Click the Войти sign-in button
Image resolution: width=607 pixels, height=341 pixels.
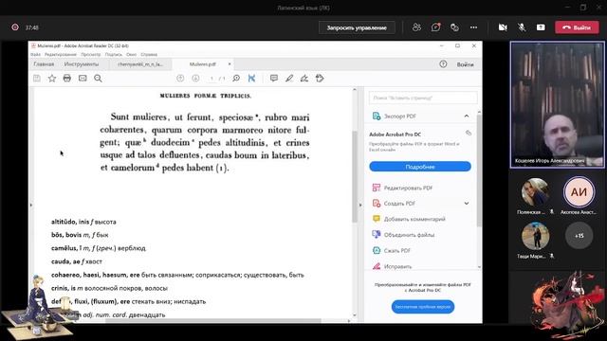[465, 64]
